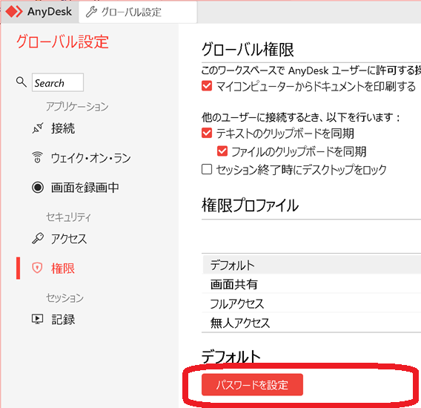Viewport: 421px width, 408px height.
Task: Click the セキュリティ section label
Action: [68, 217]
